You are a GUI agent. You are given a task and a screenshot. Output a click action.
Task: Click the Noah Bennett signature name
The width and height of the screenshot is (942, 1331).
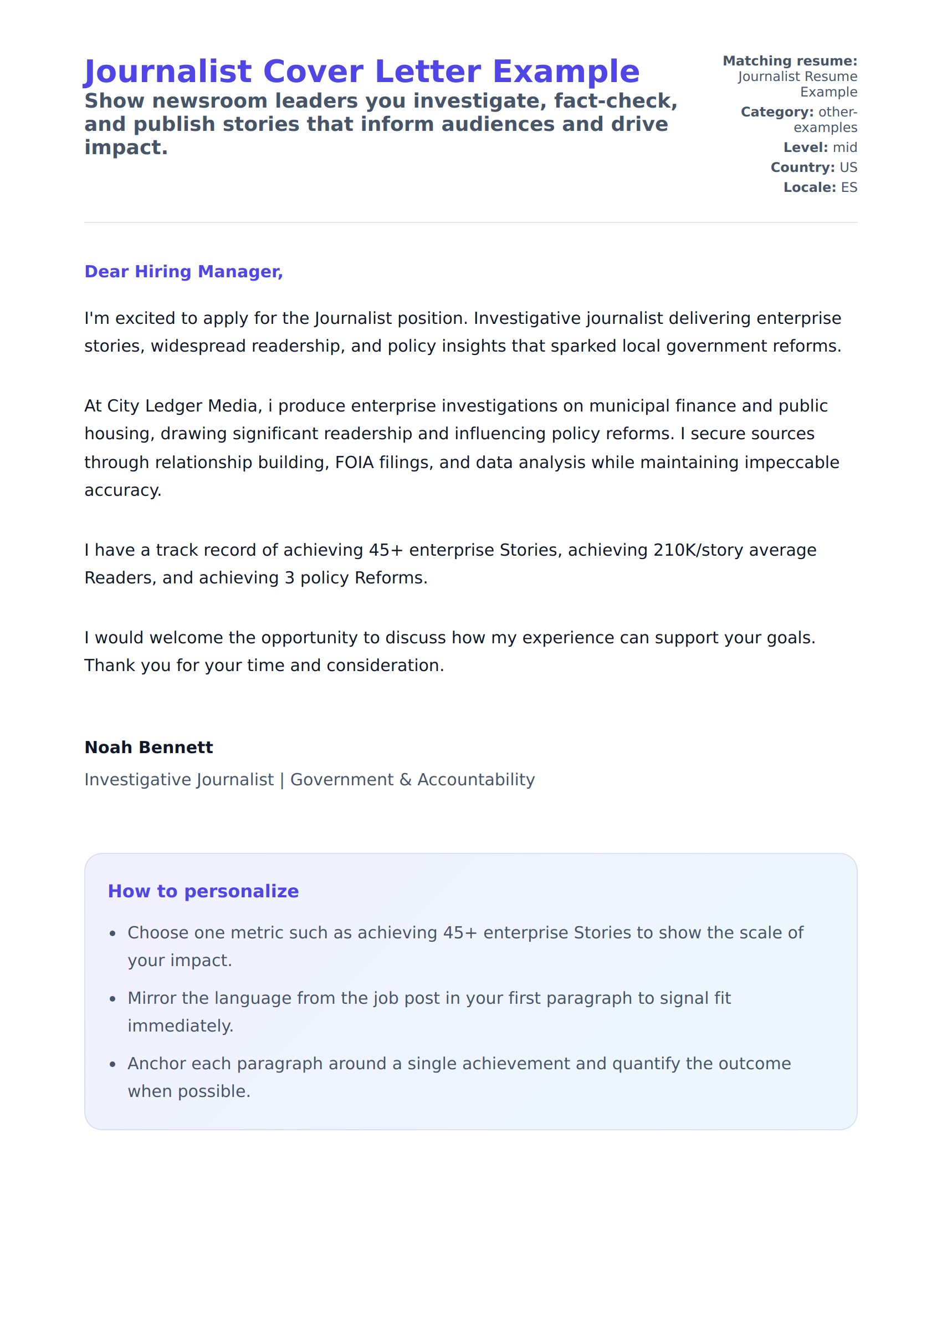[149, 747]
